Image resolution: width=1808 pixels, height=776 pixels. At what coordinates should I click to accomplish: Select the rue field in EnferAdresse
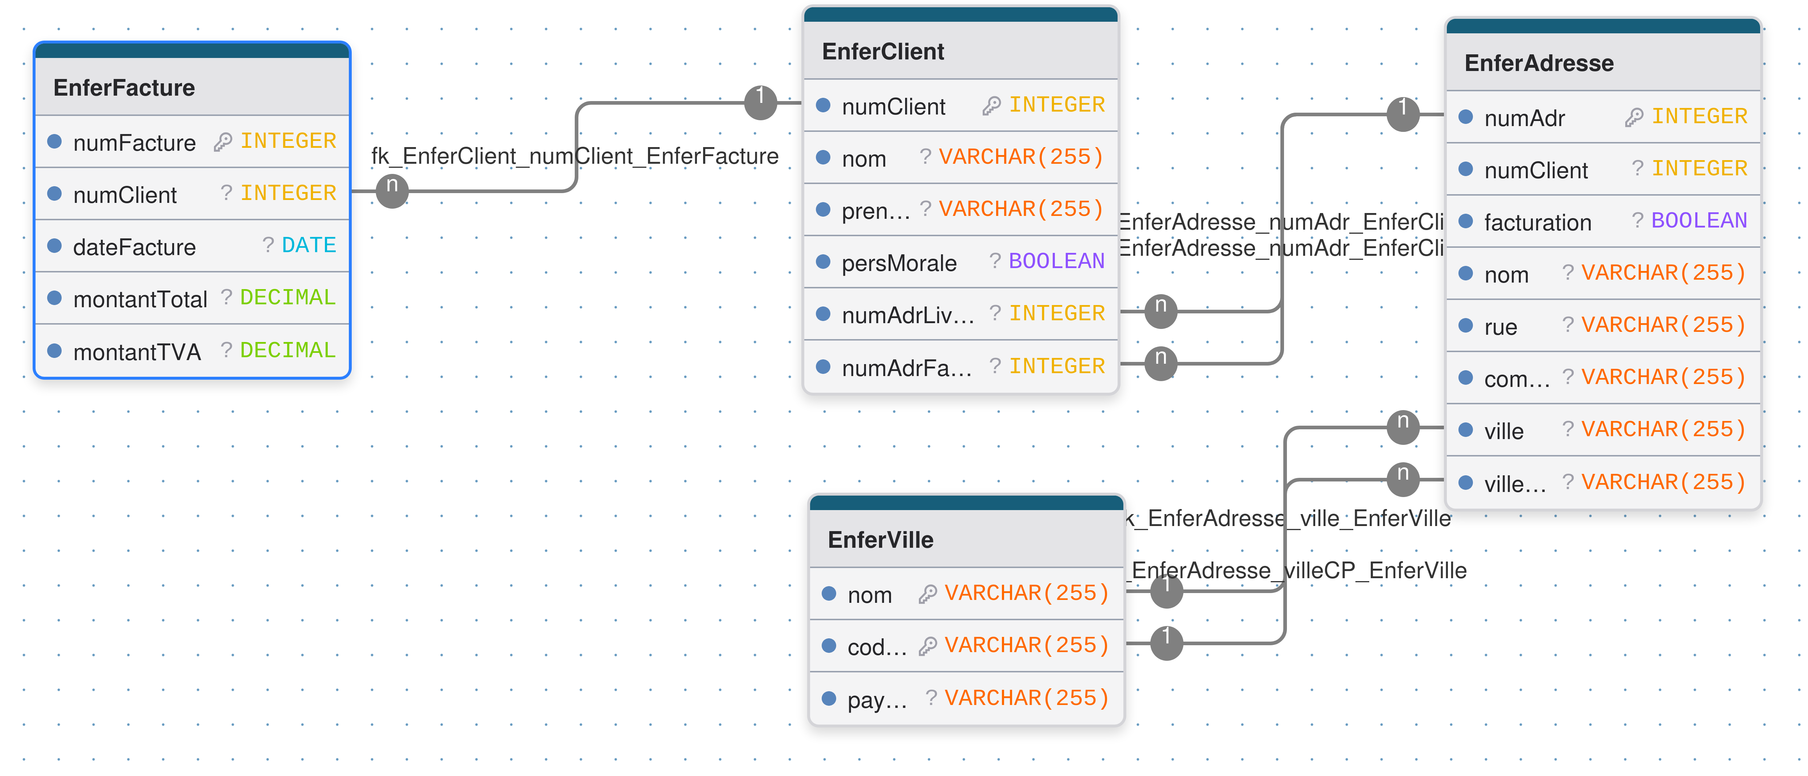pos(1501,327)
